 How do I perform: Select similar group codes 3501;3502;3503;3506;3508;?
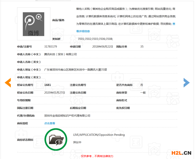pyautogui.click(x=95, y=39)
